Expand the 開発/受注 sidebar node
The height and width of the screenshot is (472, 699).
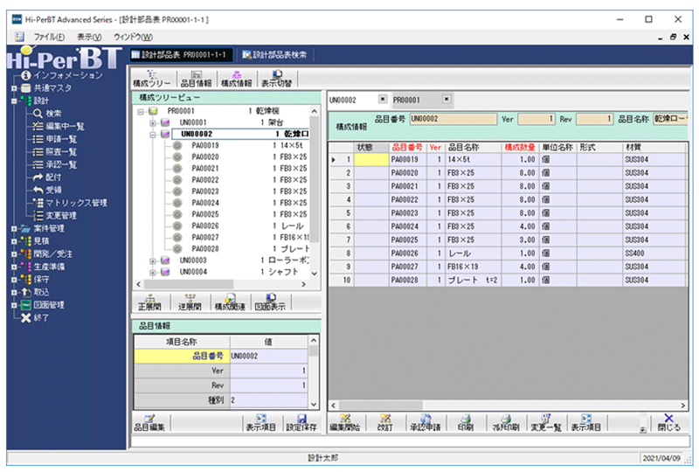(14, 253)
